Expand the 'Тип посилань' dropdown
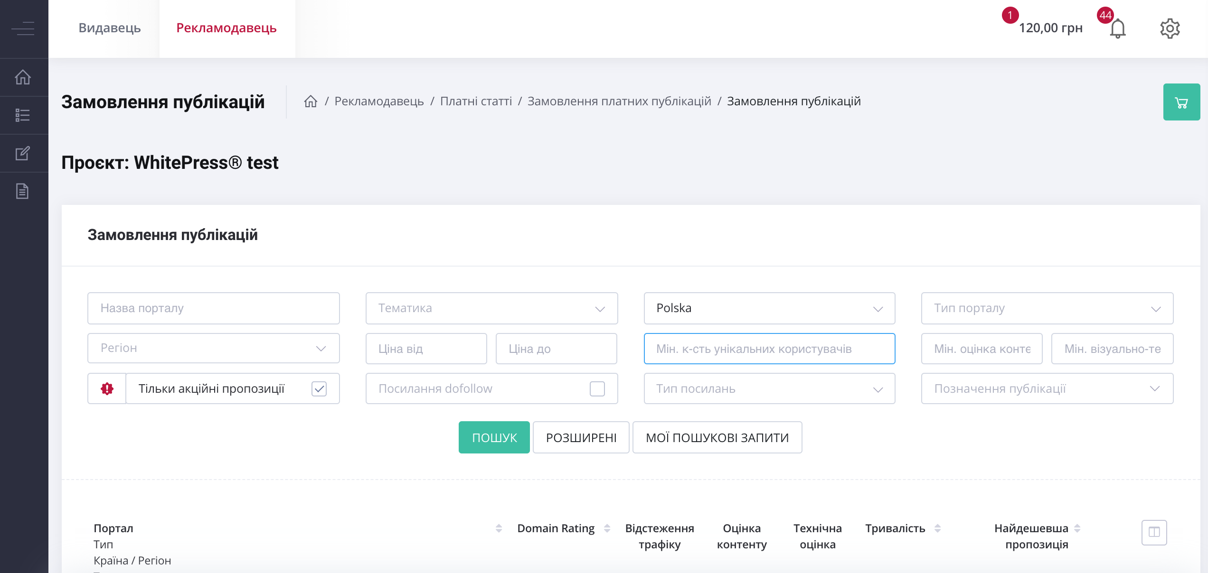The image size is (1208, 573). click(768, 388)
